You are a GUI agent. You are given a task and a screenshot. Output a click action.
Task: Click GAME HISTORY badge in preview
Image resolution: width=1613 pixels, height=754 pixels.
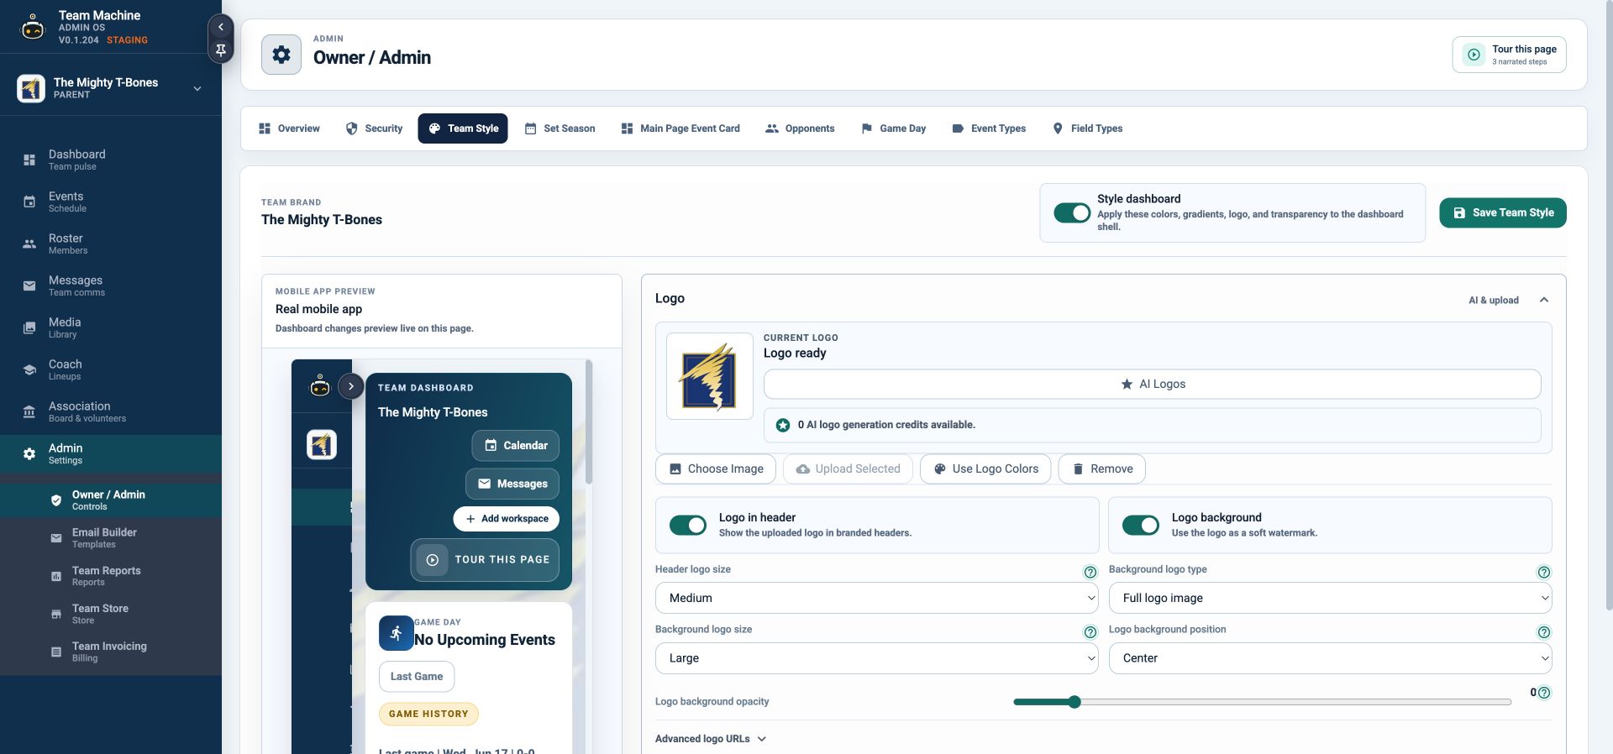click(x=428, y=714)
